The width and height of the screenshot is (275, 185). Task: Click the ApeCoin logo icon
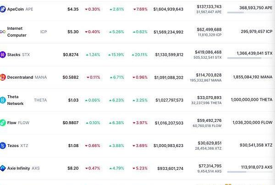pos(3,9)
